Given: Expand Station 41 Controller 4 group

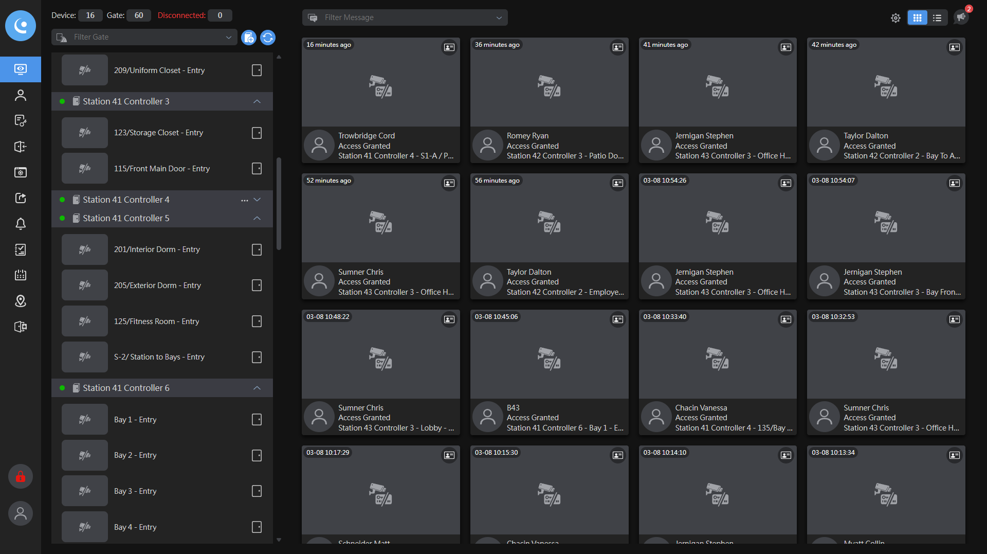Looking at the screenshot, I should pos(258,200).
